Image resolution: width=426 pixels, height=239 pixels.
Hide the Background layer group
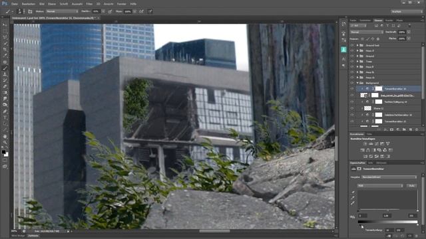click(352, 83)
